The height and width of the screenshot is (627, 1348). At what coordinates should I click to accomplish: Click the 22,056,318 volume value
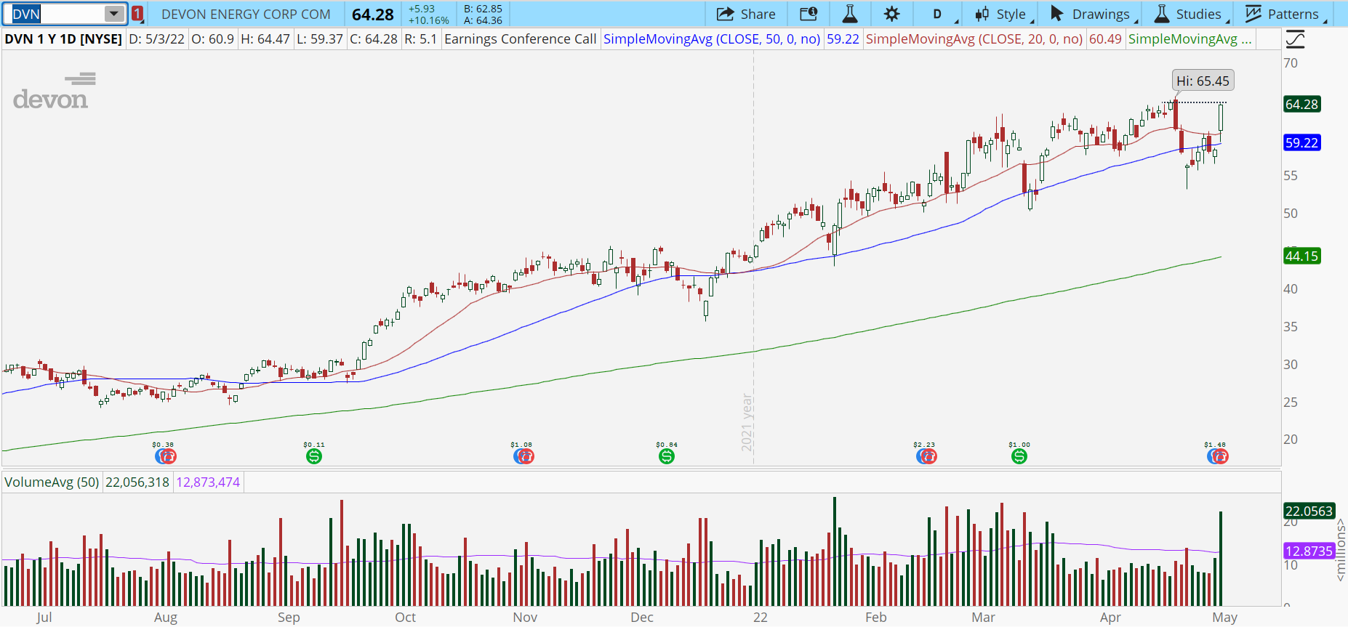(137, 482)
